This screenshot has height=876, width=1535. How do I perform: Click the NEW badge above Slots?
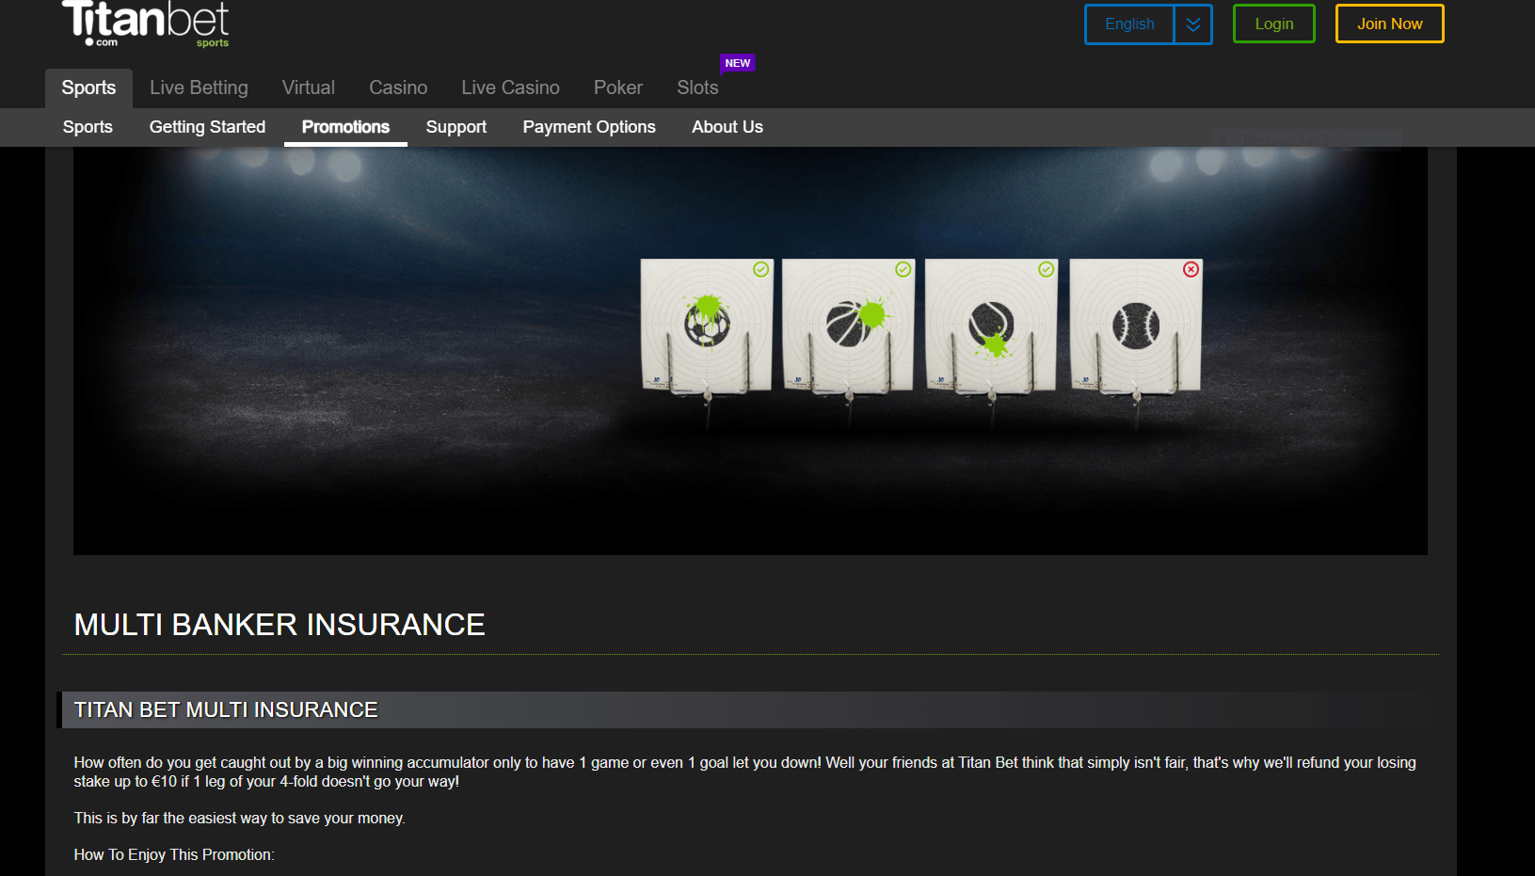(738, 63)
